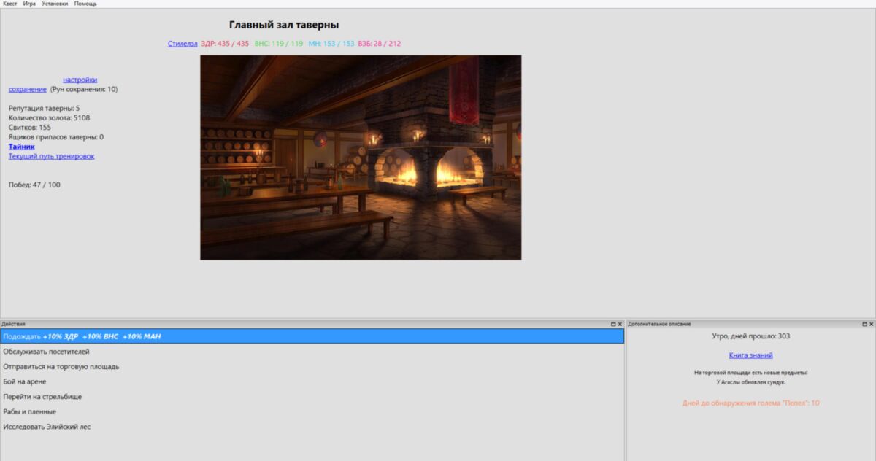Click the настройки link
This screenshot has width=876, height=461.
(x=80, y=80)
